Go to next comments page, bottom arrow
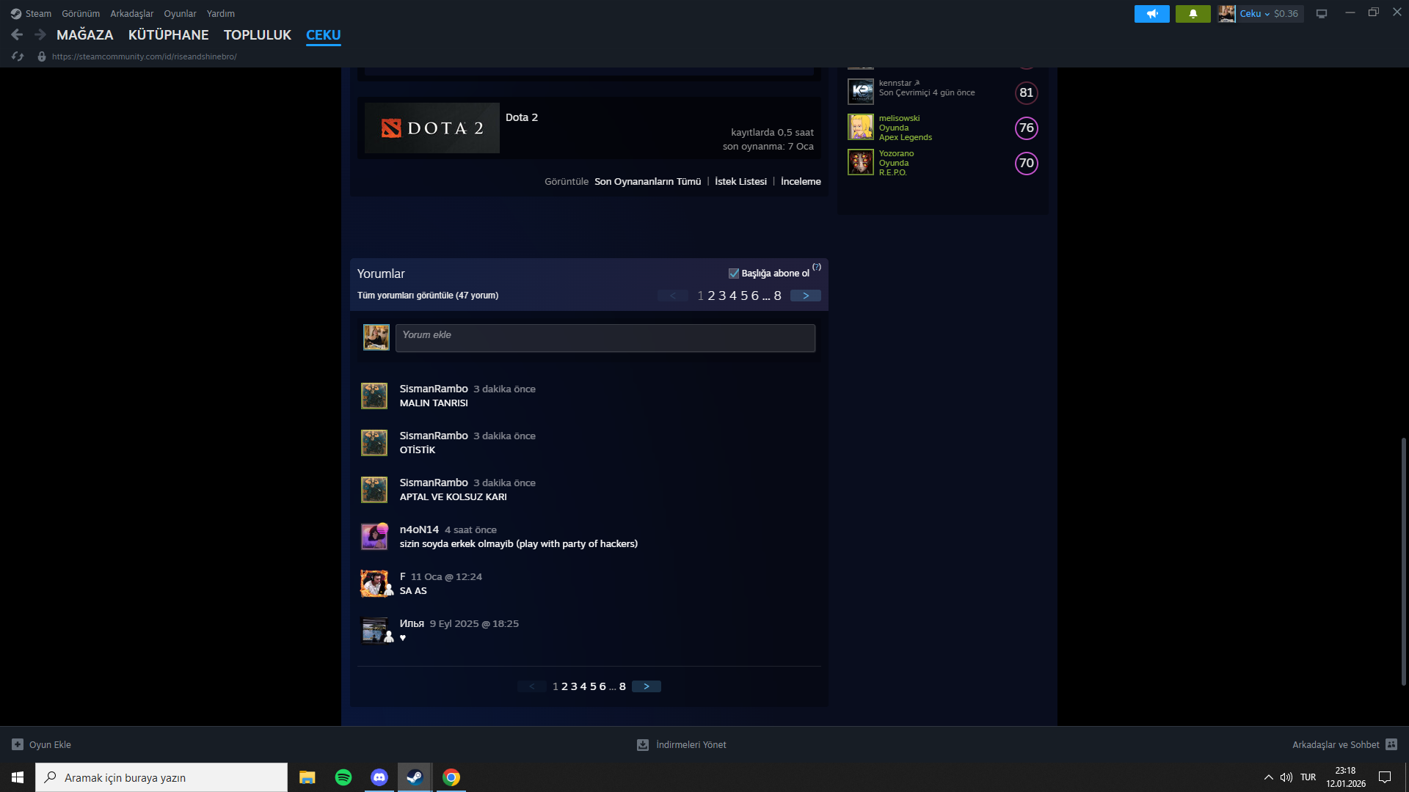Screen dimensions: 1409x792 point(647,686)
